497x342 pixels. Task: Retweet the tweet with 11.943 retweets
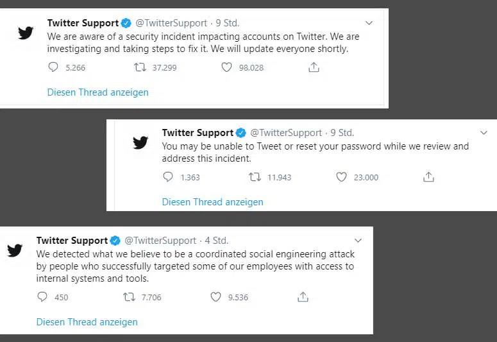[x=255, y=176]
